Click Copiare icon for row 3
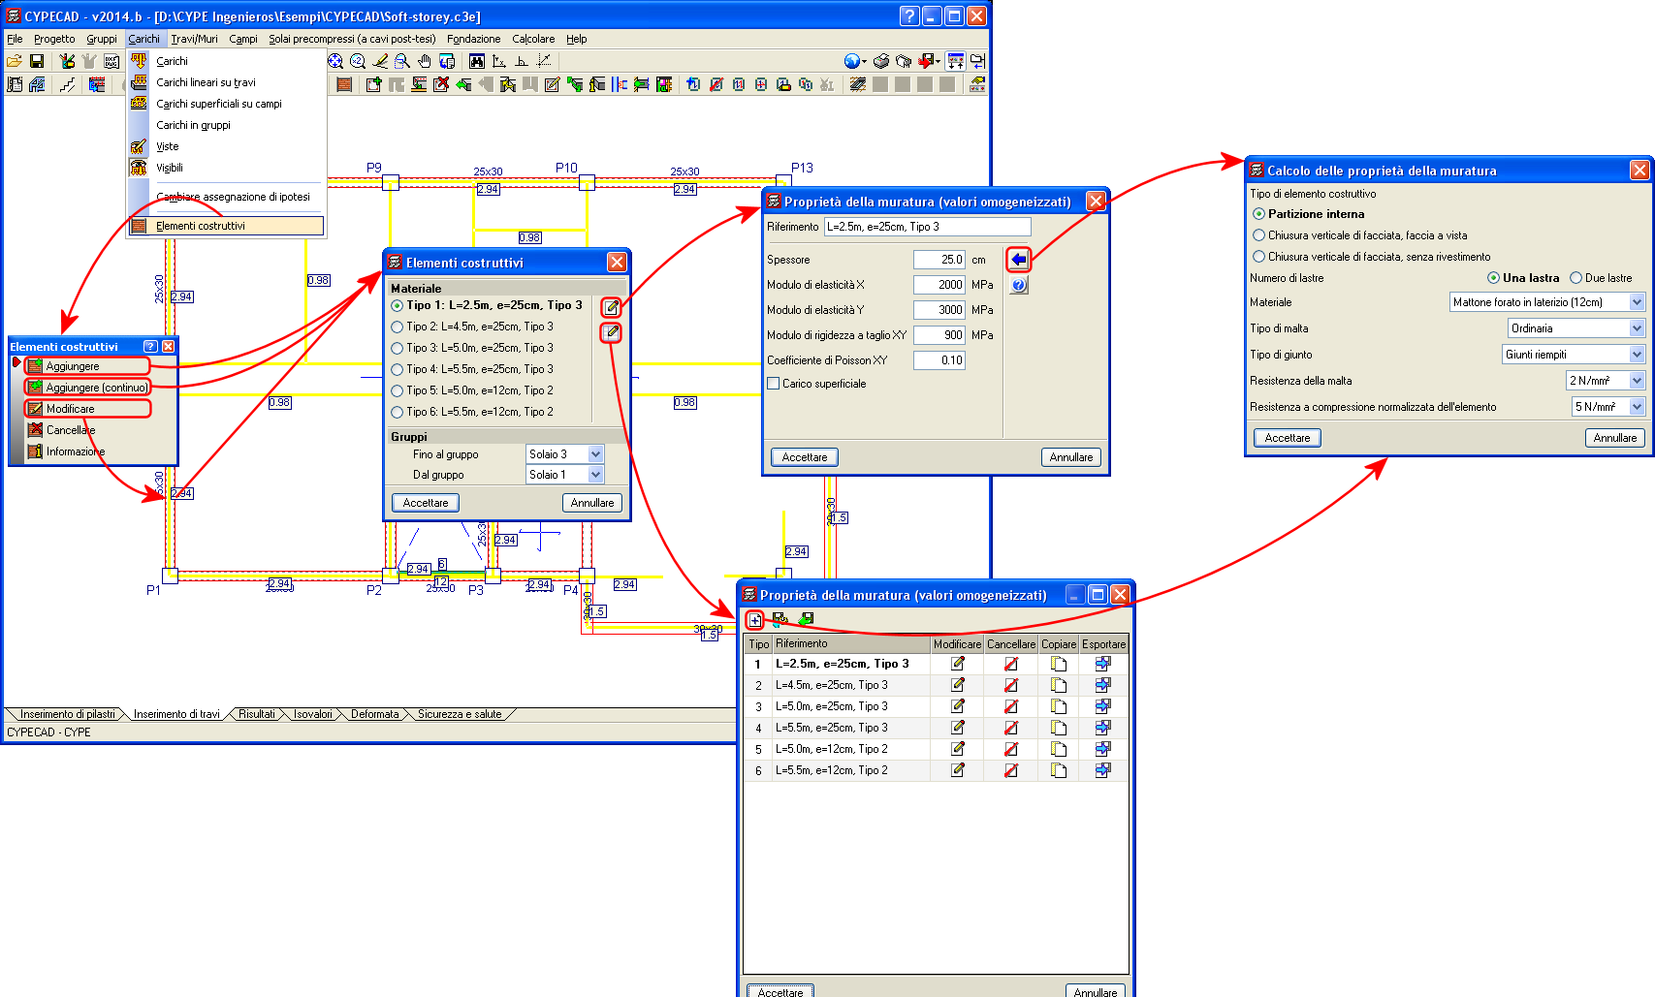This screenshot has height=997, width=1655. pyautogui.click(x=1059, y=706)
